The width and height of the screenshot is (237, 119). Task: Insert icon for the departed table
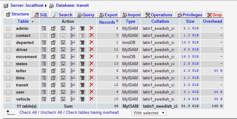[73, 42]
